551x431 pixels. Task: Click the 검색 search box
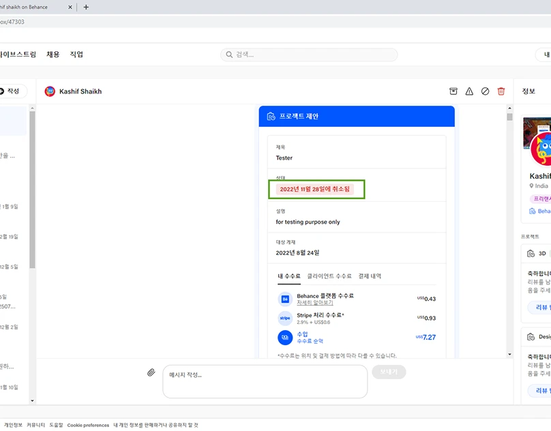tap(309, 55)
